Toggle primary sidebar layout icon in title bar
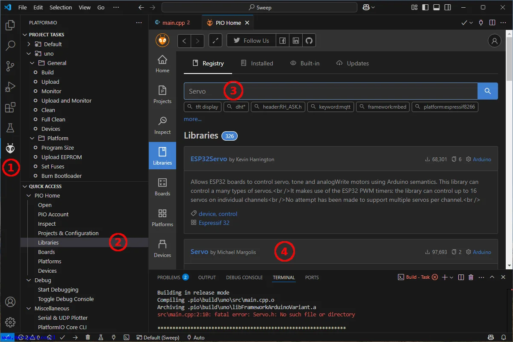Image resolution: width=513 pixels, height=342 pixels. (425, 7)
